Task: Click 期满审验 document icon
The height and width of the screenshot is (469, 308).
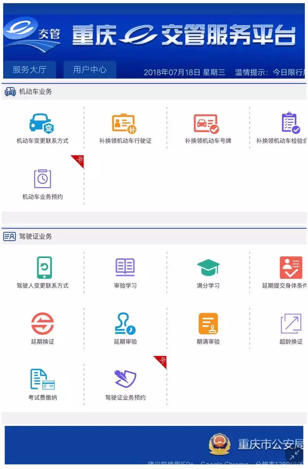Action: [208, 323]
